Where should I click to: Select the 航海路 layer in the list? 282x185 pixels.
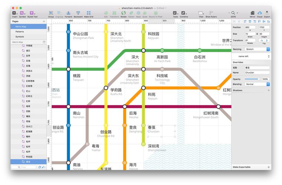tap(29, 131)
